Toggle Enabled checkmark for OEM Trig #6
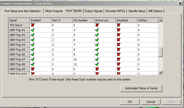This screenshot has height=108, width=184. [x=33, y=55]
